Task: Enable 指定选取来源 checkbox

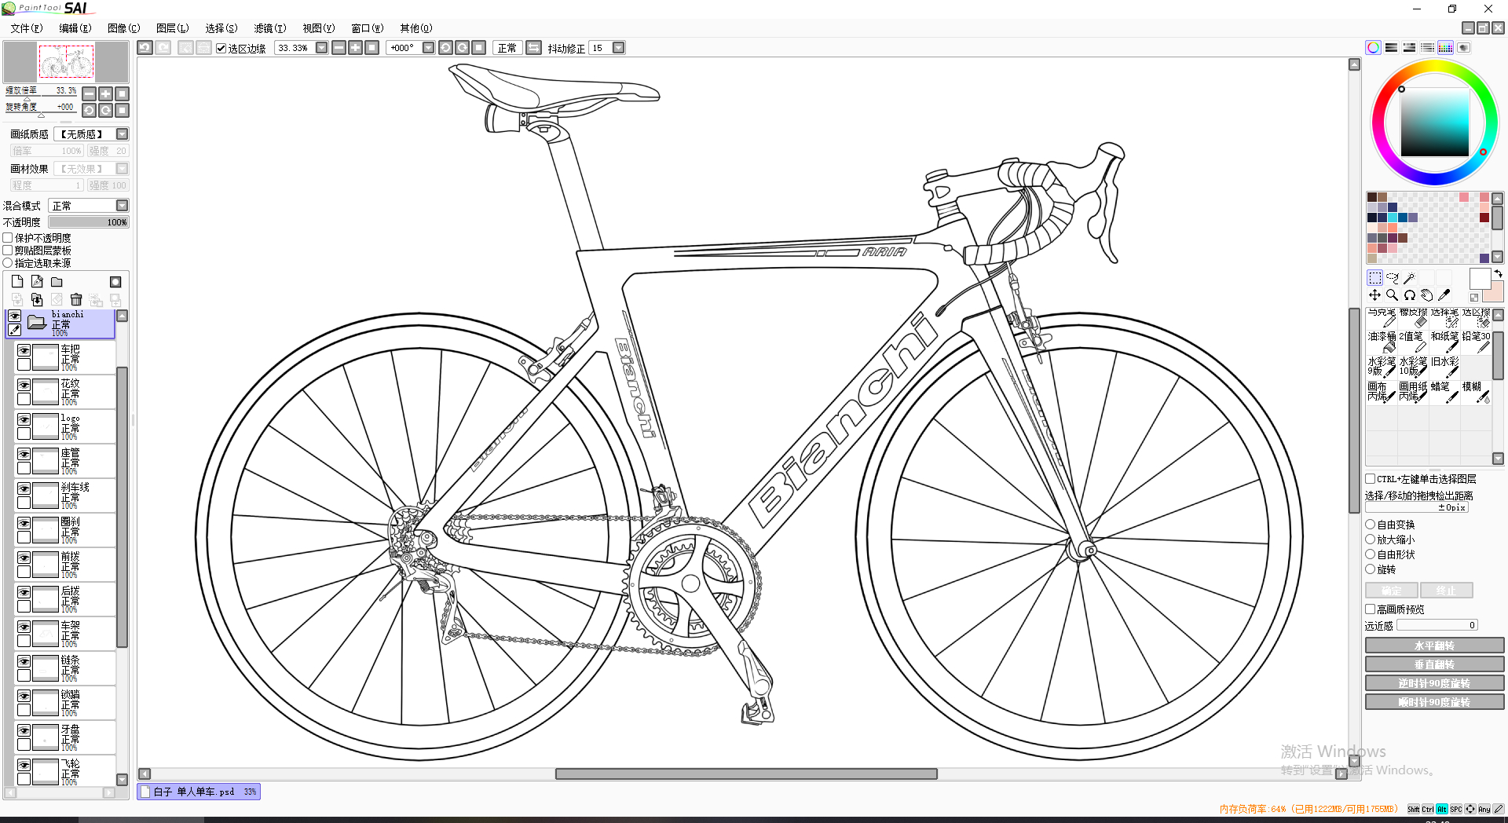Action: (8, 262)
